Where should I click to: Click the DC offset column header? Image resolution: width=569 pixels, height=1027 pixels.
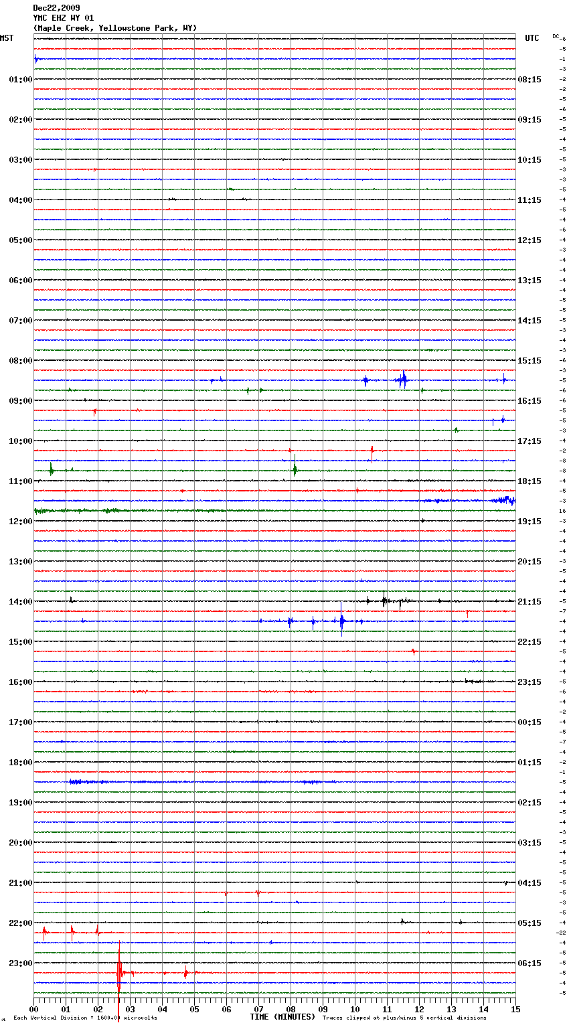click(556, 36)
